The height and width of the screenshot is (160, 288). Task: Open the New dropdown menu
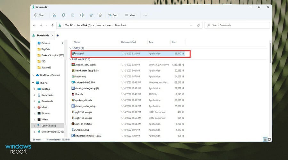40,15
